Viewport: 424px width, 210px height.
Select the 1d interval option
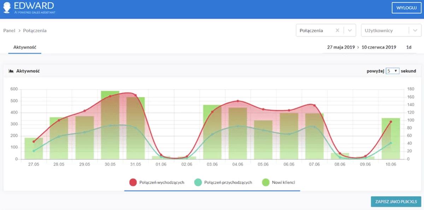(x=409, y=47)
